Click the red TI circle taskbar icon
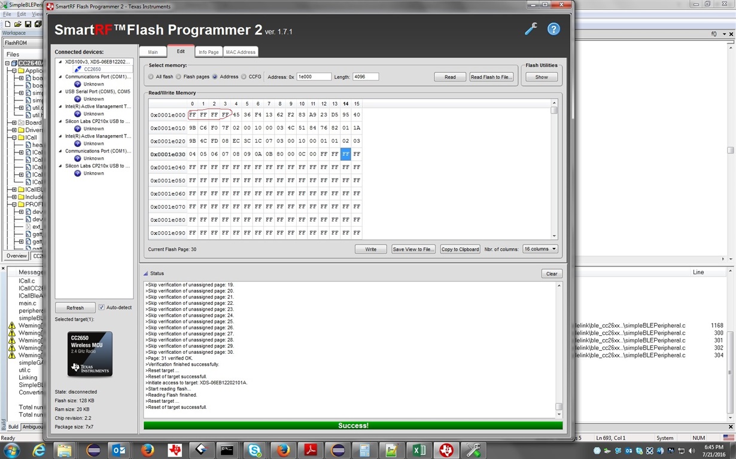736x459 pixels. click(x=446, y=450)
